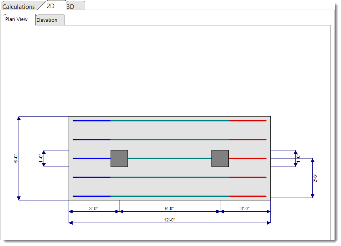Select the right 3'-0" dimension below the footing

[x=245, y=208]
